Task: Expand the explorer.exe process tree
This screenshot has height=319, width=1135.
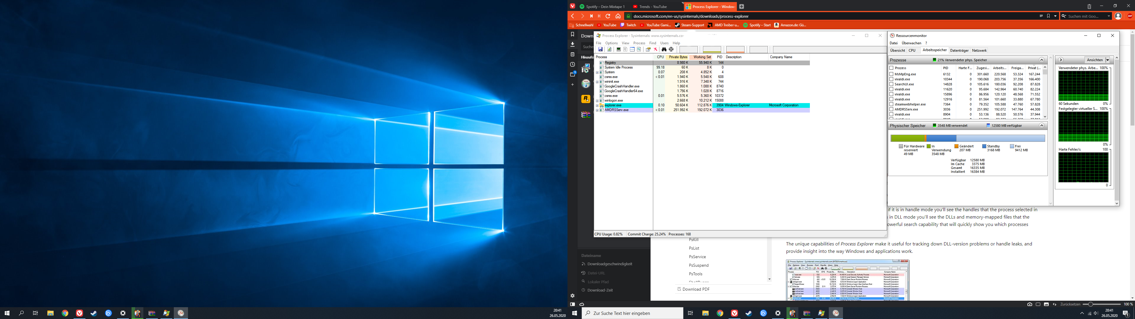Action: click(597, 105)
